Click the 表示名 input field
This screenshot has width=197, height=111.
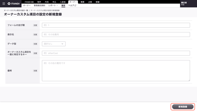click(x=116, y=34)
